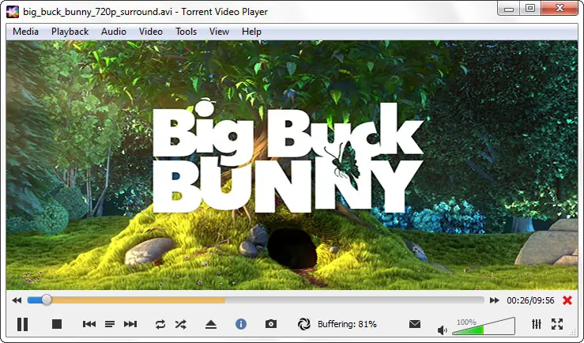Adjust the volume triangle slider
The width and height of the screenshot is (584, 343).
click(x=484, y=326)
